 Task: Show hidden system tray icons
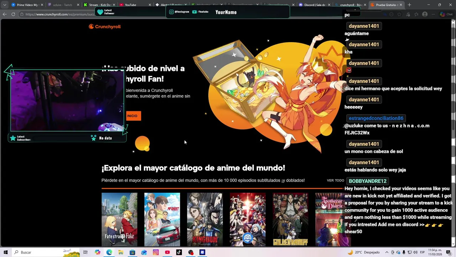click(x=387, y=252)
